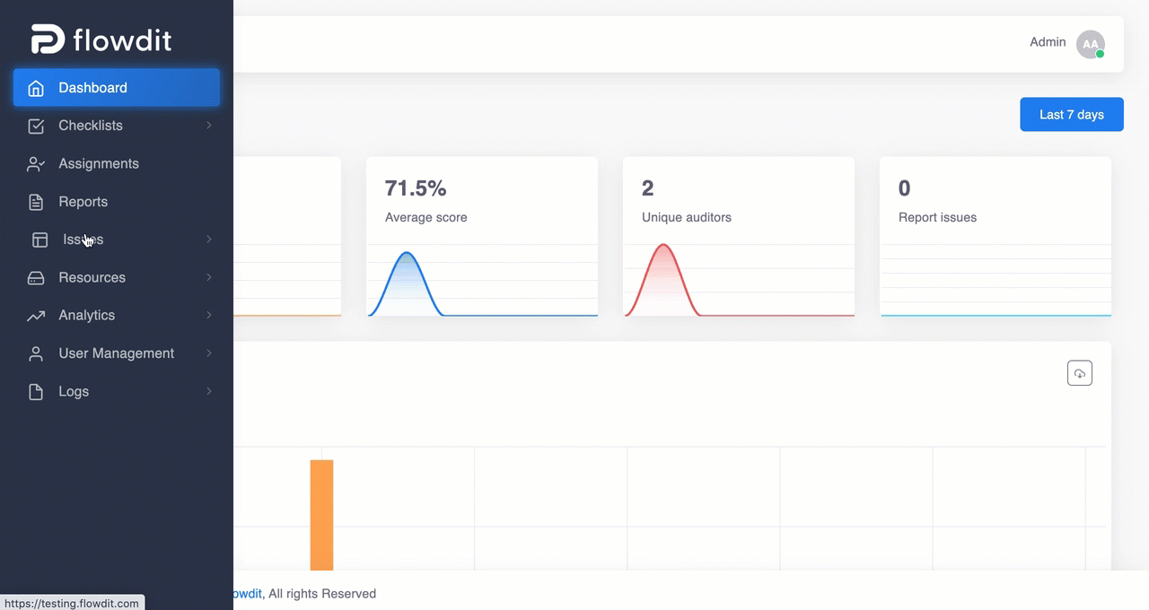Open the User Management menu item
The width and height of the screenshot is (1149, 610).
(117, 353)
